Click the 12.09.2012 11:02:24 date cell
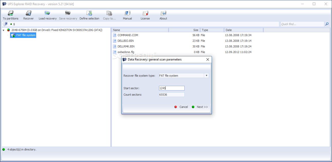 238,52
